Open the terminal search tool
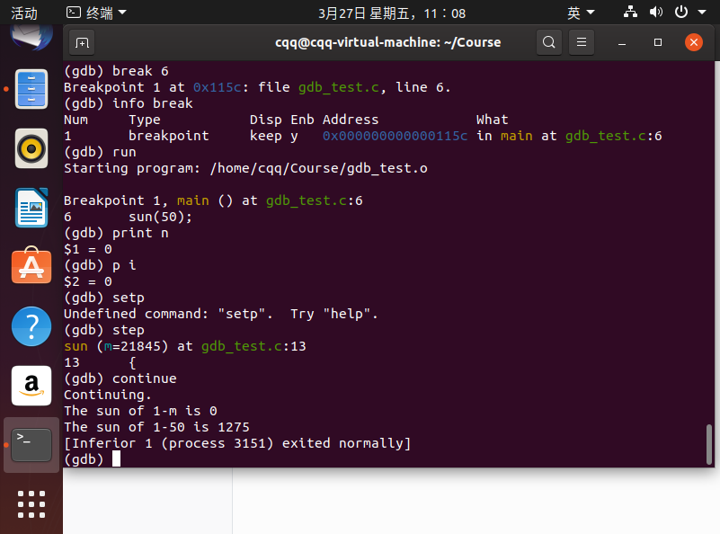 point(548,42)
